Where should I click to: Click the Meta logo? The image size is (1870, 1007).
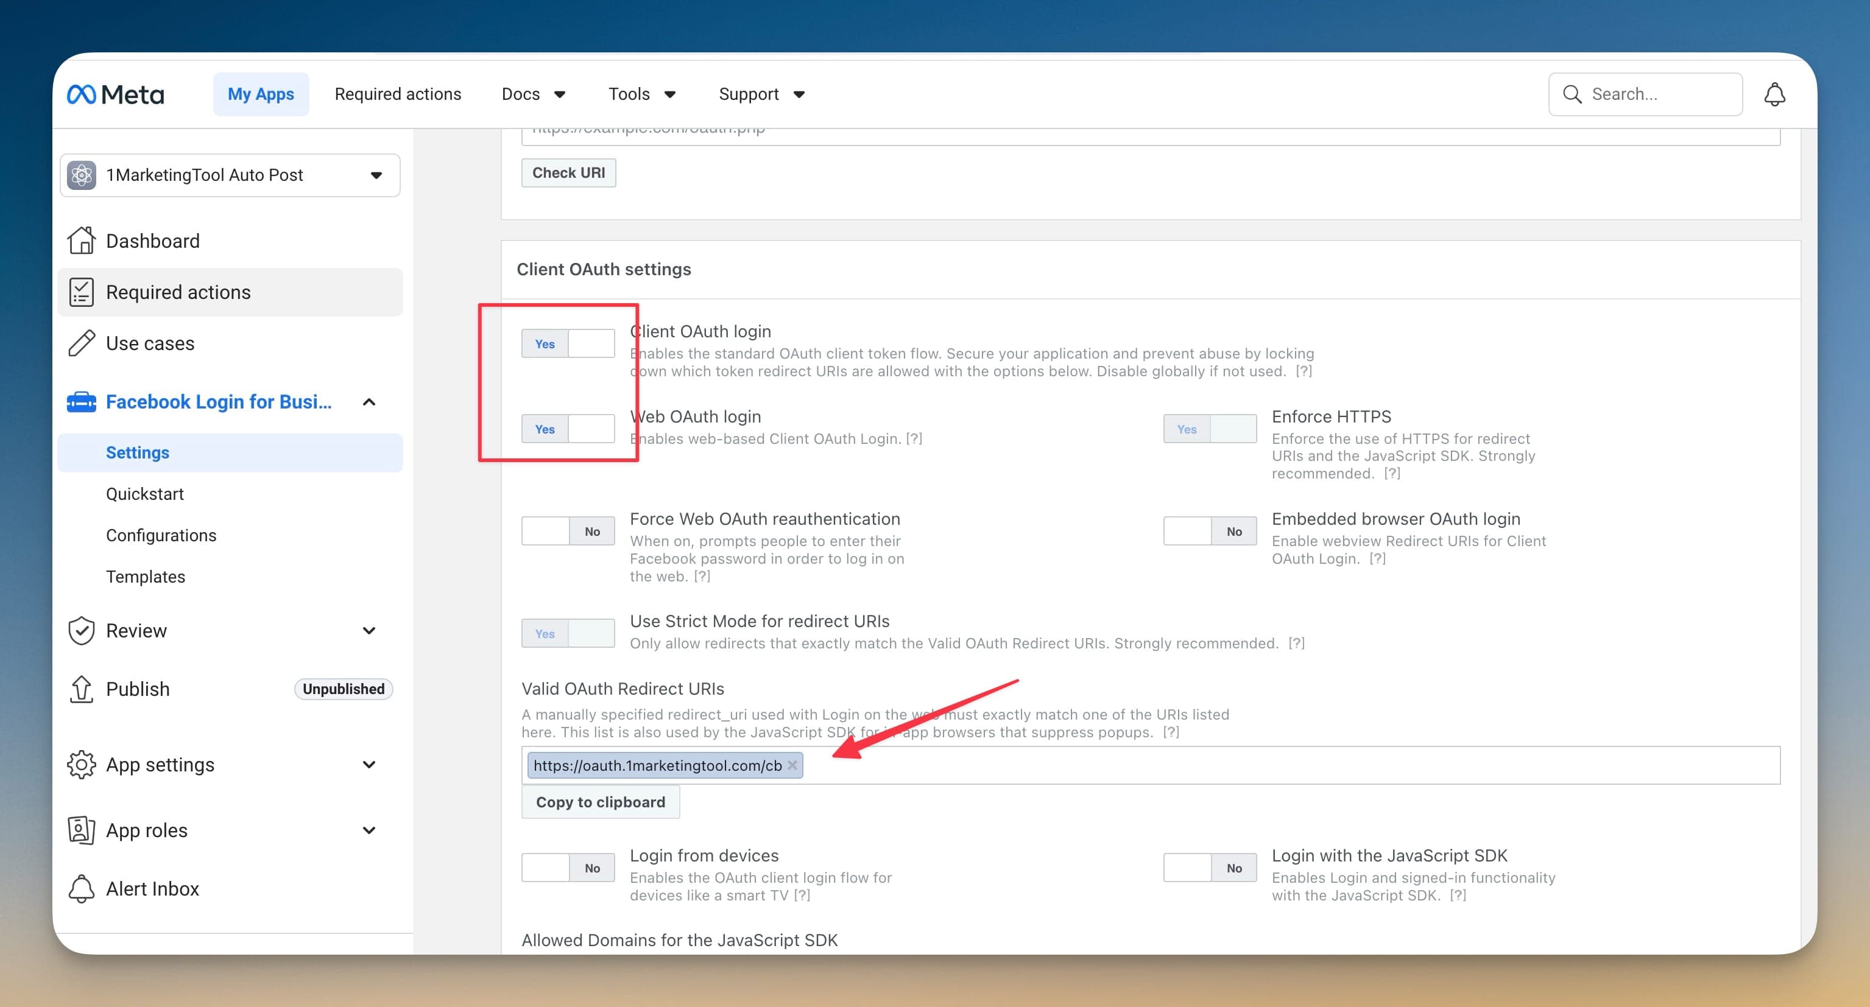coord(115,94)
